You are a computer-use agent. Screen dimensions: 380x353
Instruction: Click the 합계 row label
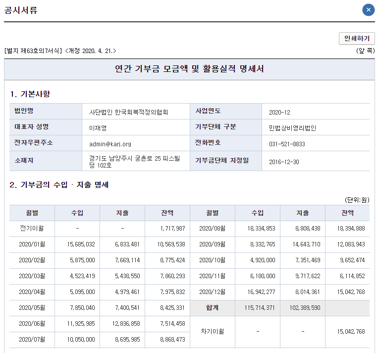[213, 308]
